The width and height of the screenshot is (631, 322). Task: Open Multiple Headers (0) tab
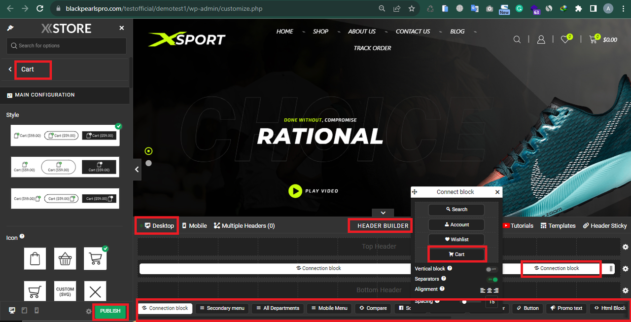click(244, 225)
